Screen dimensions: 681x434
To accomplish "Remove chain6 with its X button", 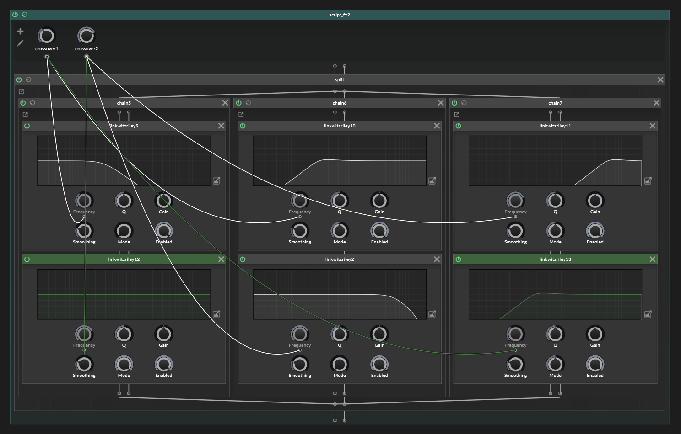I will pos(441,103).
